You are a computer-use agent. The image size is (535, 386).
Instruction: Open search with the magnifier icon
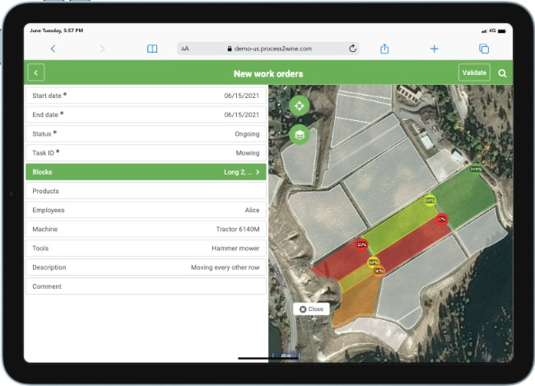502,73
